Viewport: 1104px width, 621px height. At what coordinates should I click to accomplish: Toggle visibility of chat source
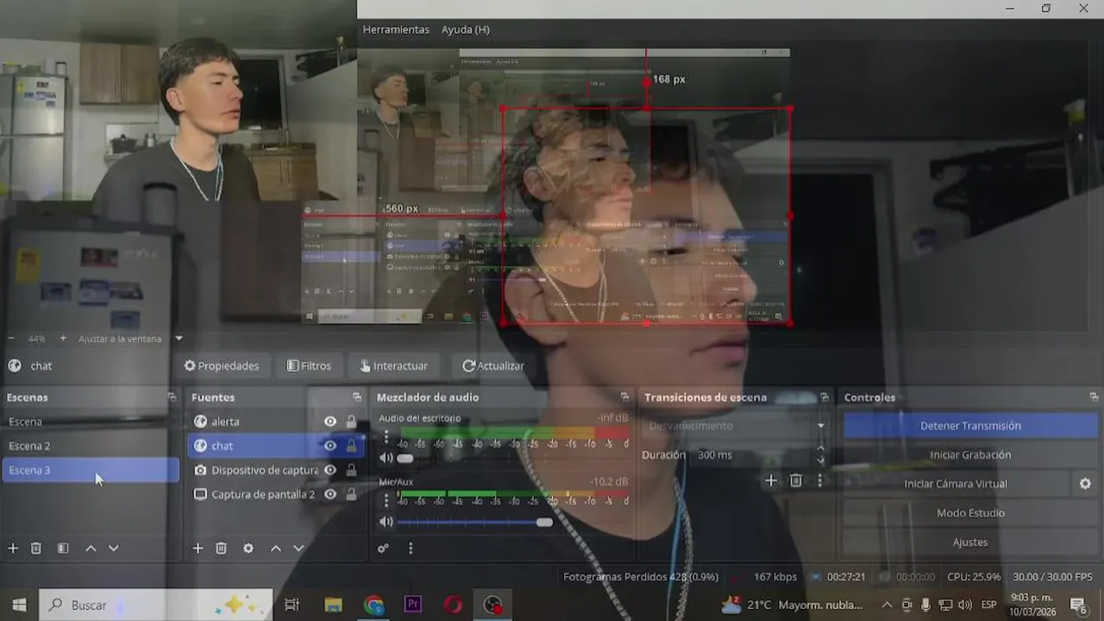coord(329,446)
